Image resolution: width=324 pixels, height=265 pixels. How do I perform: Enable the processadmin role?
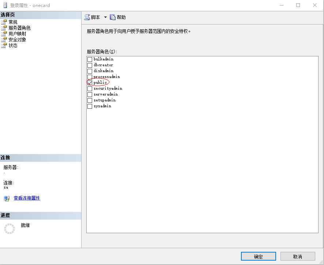click(x=90, y=77)
